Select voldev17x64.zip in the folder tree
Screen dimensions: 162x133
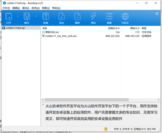(x=15, y=28)
